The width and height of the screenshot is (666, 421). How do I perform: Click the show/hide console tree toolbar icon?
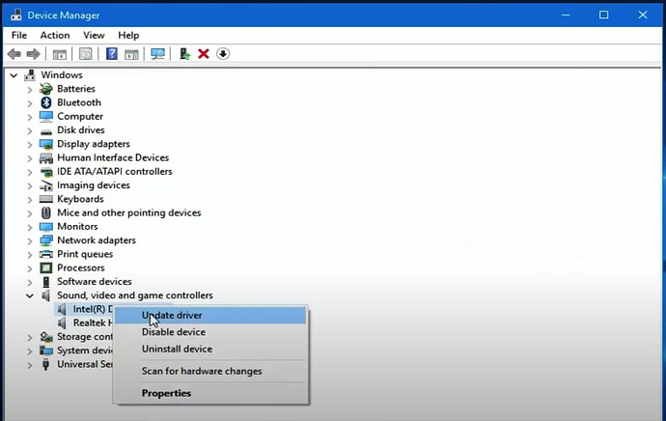[60, 54]
